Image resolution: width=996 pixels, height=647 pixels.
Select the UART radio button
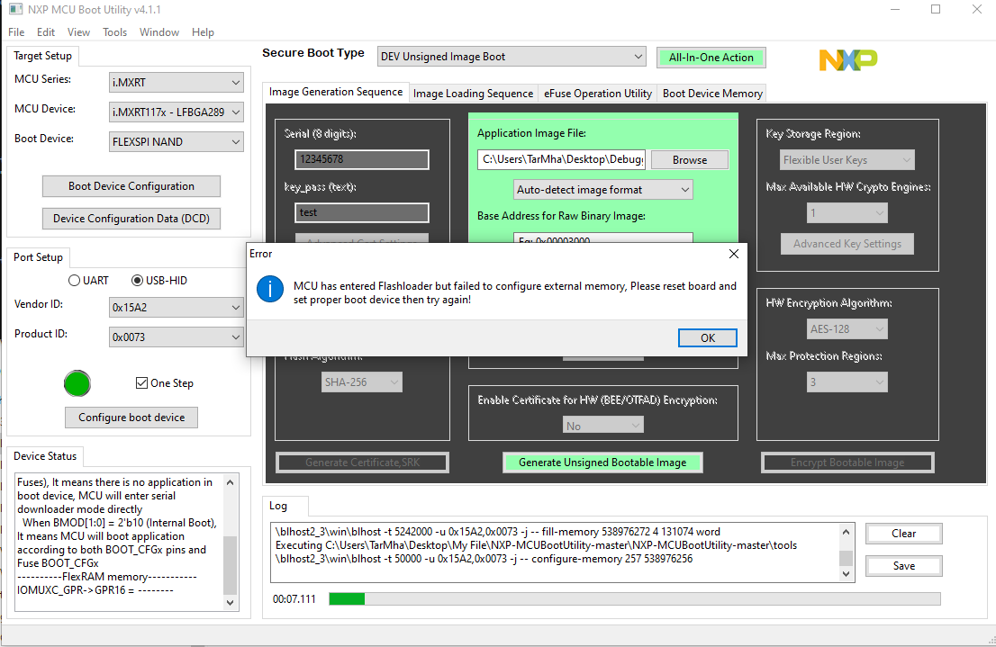coord(75,280)
